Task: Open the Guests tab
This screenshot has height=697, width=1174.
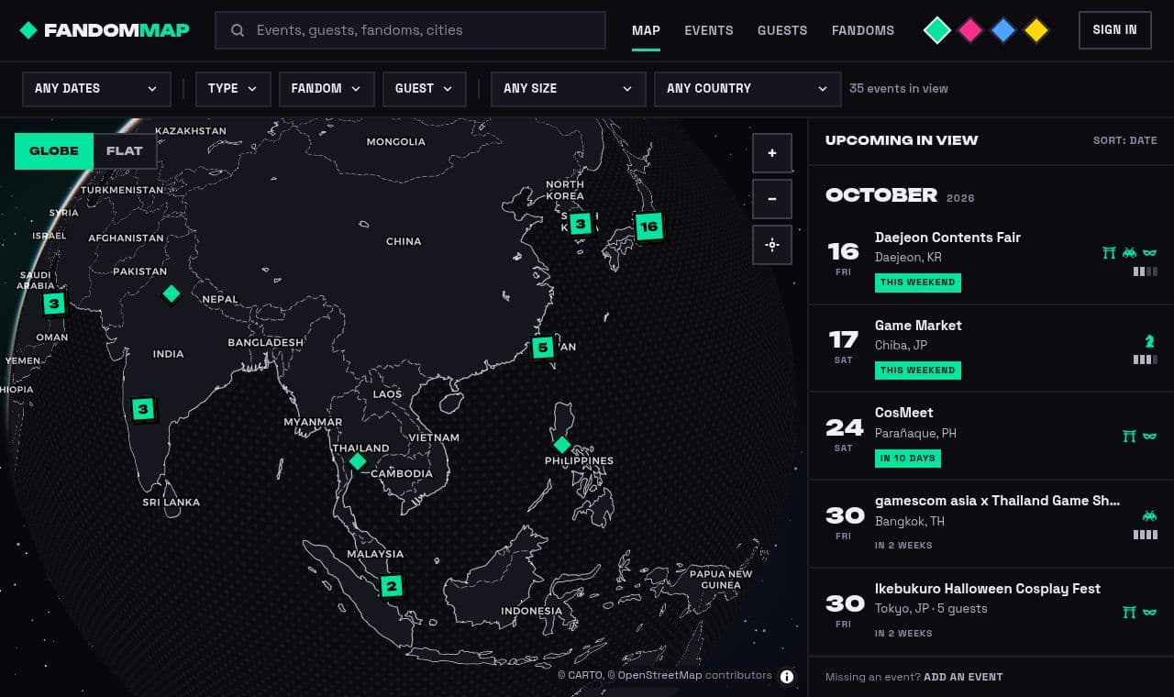Action: pos(782,30)
